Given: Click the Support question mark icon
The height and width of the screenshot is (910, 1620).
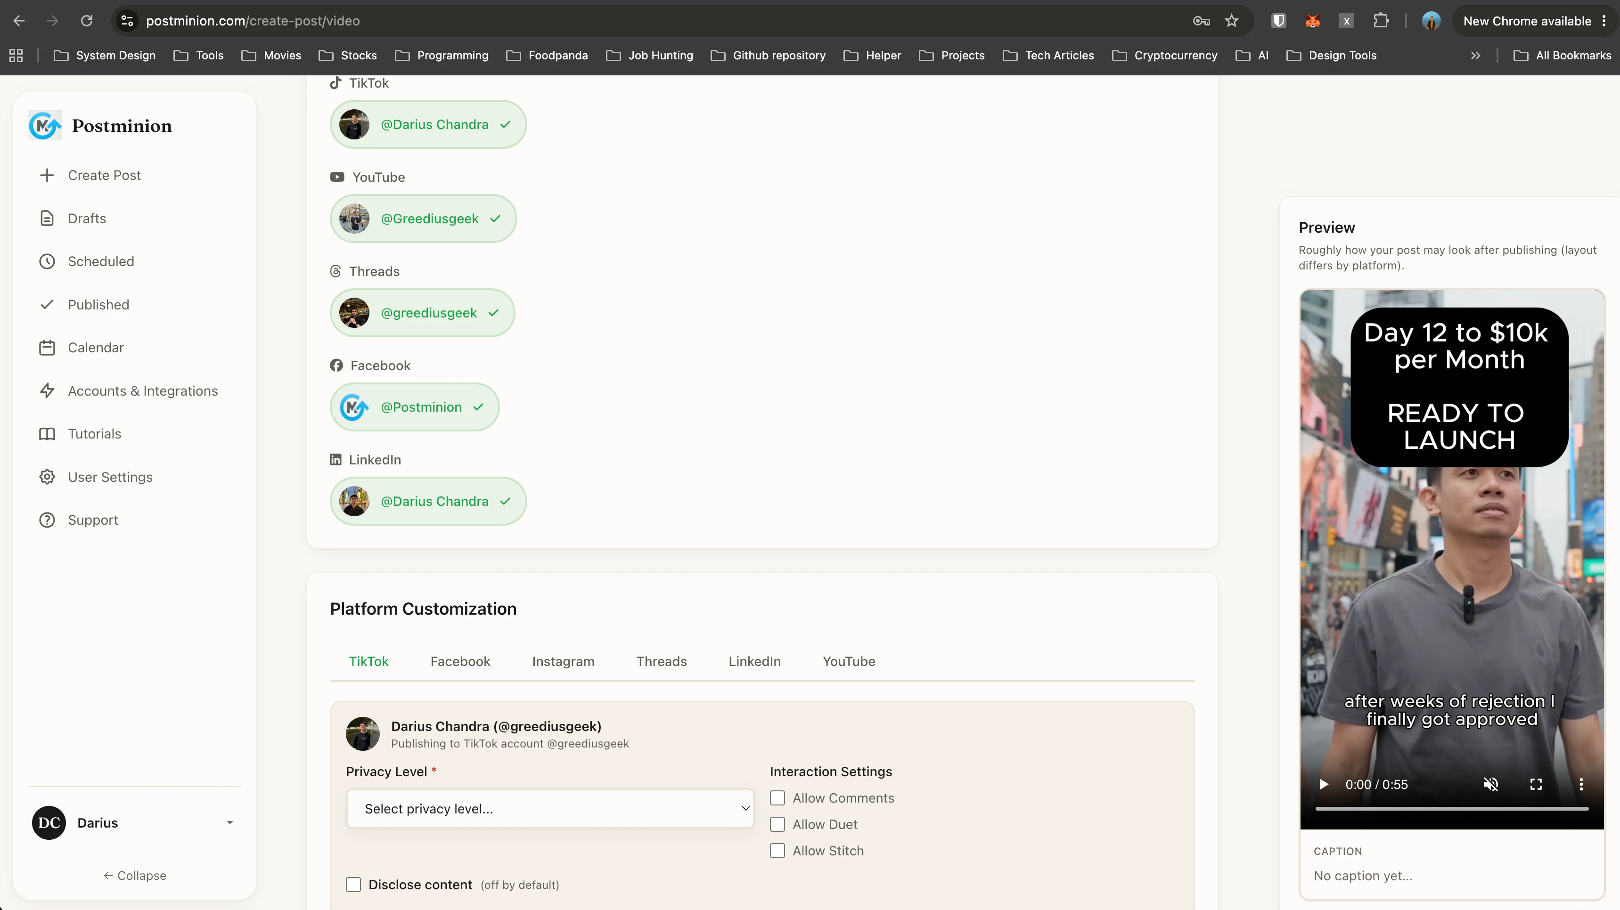Looking at the screenshot, I should click(x=47, y=520).
